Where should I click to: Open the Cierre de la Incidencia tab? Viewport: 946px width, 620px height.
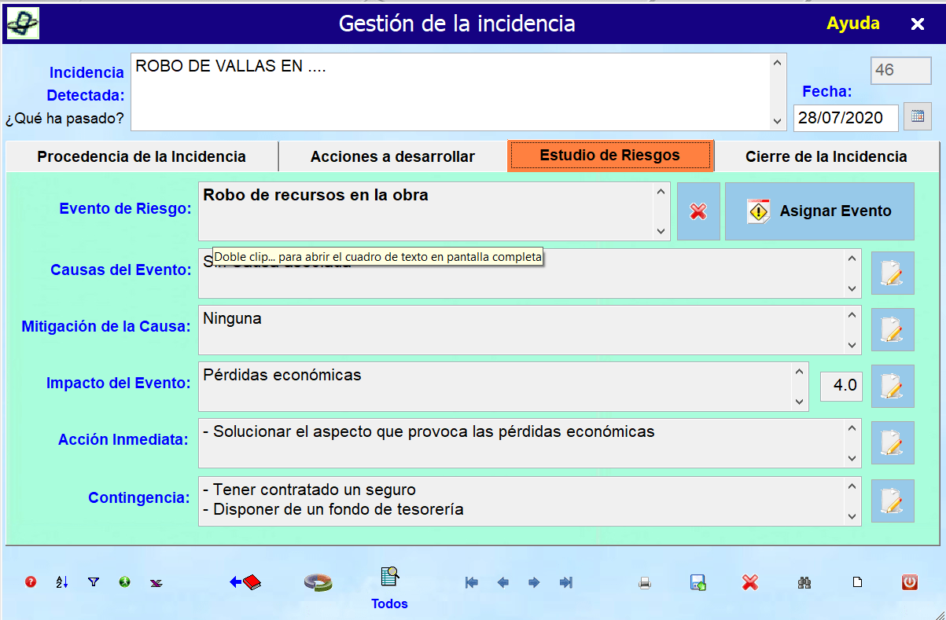point(826,156)
